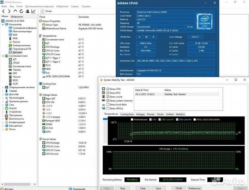Collapse the Компьютер tree node
This screenshot has width=249, height=190.
(3, 24)
